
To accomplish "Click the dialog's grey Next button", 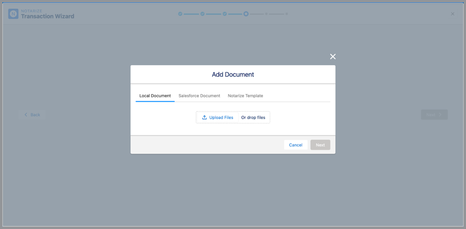I will [321, 145].
